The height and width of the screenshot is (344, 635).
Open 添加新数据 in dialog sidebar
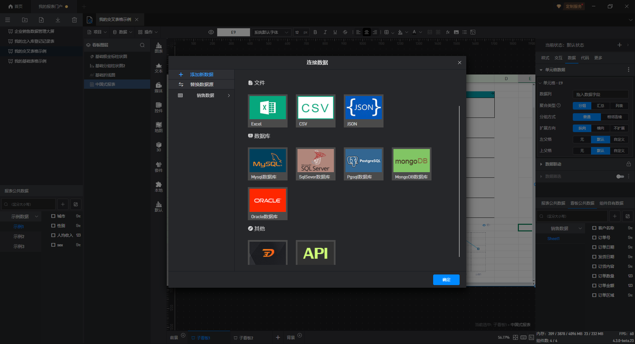(x=202, y=74)
